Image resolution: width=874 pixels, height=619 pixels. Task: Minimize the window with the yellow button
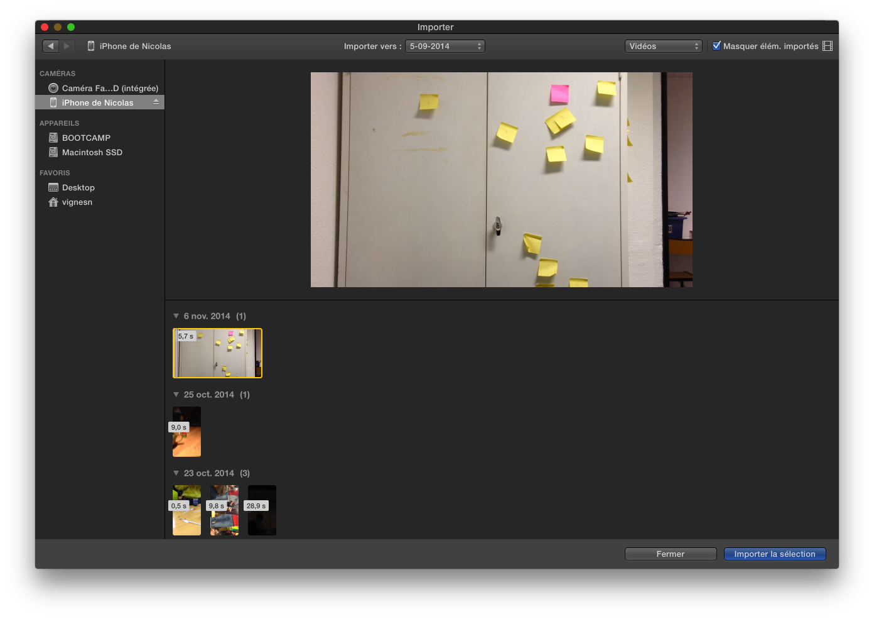(58, 27)
